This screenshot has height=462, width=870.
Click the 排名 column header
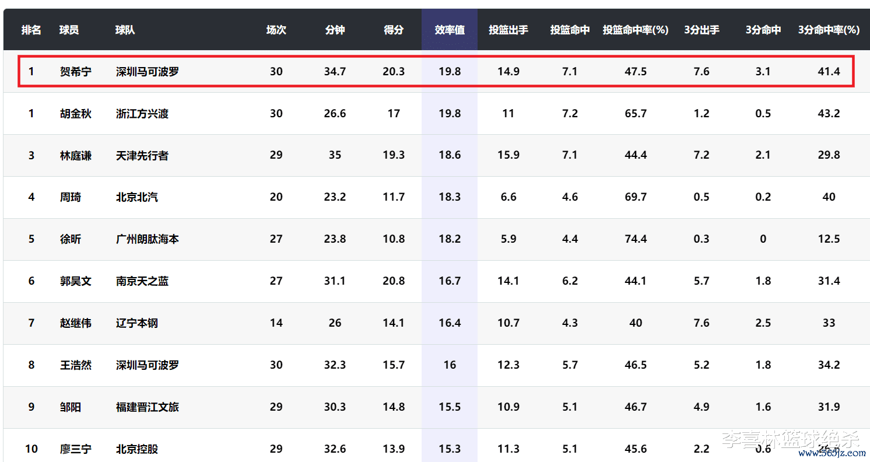pos(31,30)
